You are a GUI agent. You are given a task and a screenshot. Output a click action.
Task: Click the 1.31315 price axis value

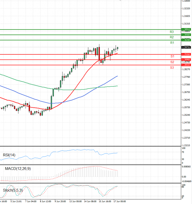point(186,24)
